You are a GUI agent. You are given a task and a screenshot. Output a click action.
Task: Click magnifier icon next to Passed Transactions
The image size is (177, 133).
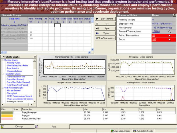(170, 32)
